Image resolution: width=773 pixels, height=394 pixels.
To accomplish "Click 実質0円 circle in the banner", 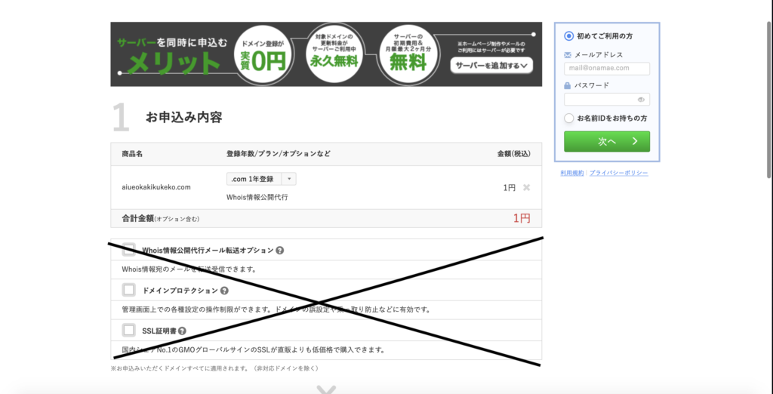I will pos(263,54).
